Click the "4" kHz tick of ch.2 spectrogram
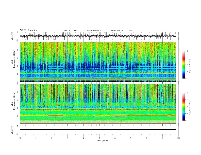Image resolution: width=201 pixels, height=155 pixels. click(18, 108)
